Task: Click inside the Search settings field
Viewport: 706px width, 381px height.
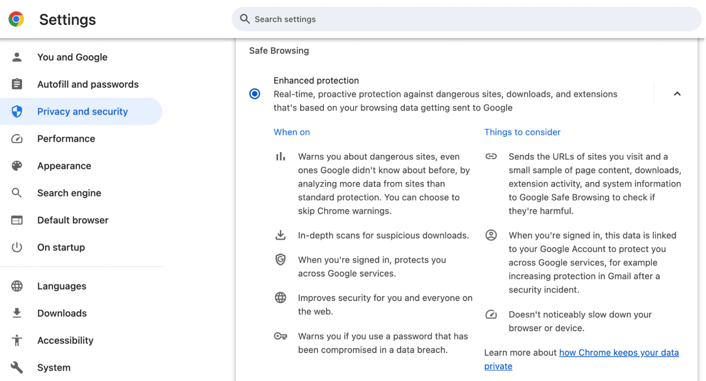Action: [x=421, y=19]
